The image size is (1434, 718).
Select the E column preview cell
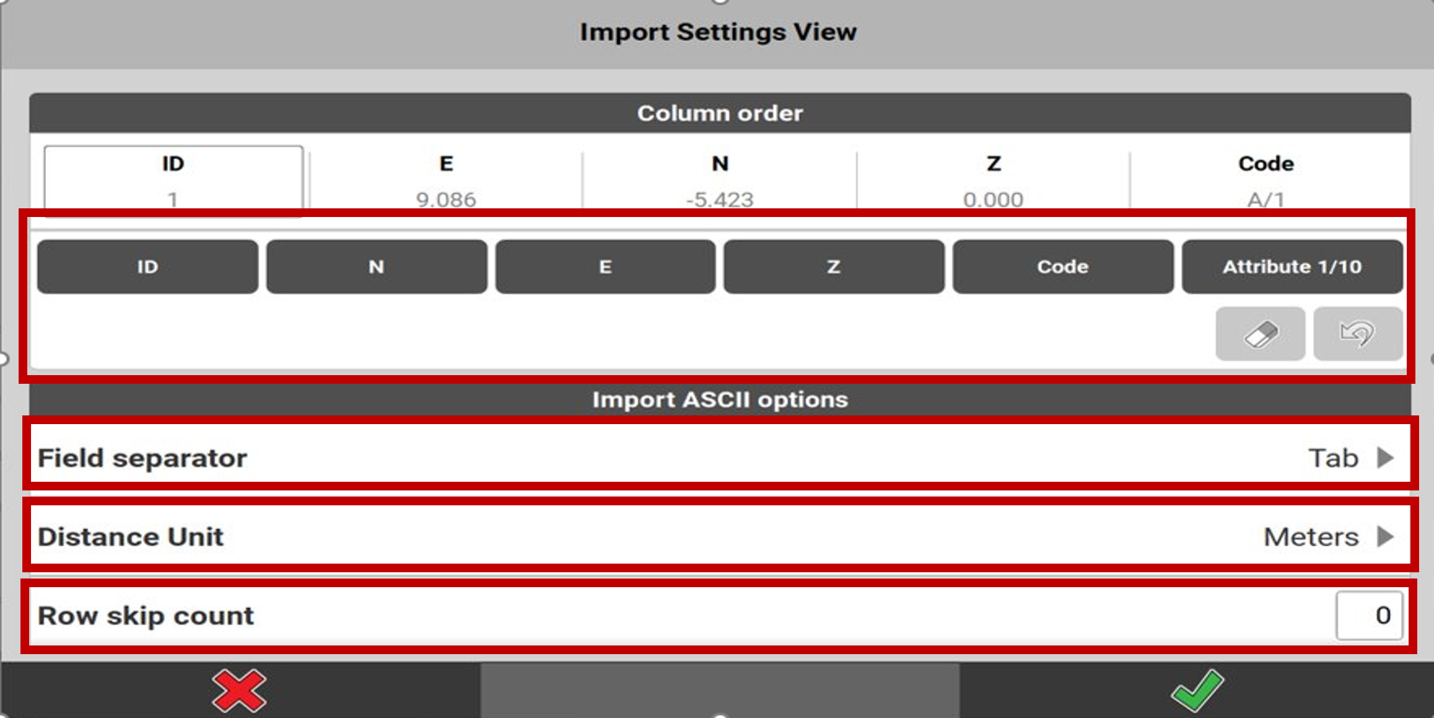[446, 180]
